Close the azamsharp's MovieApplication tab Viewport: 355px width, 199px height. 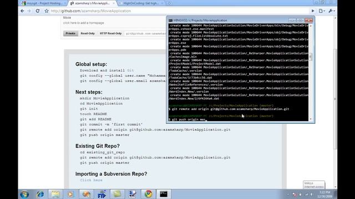[x=114, y=3]
